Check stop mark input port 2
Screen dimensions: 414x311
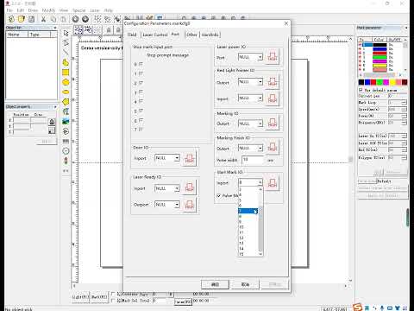click(141, 83)
